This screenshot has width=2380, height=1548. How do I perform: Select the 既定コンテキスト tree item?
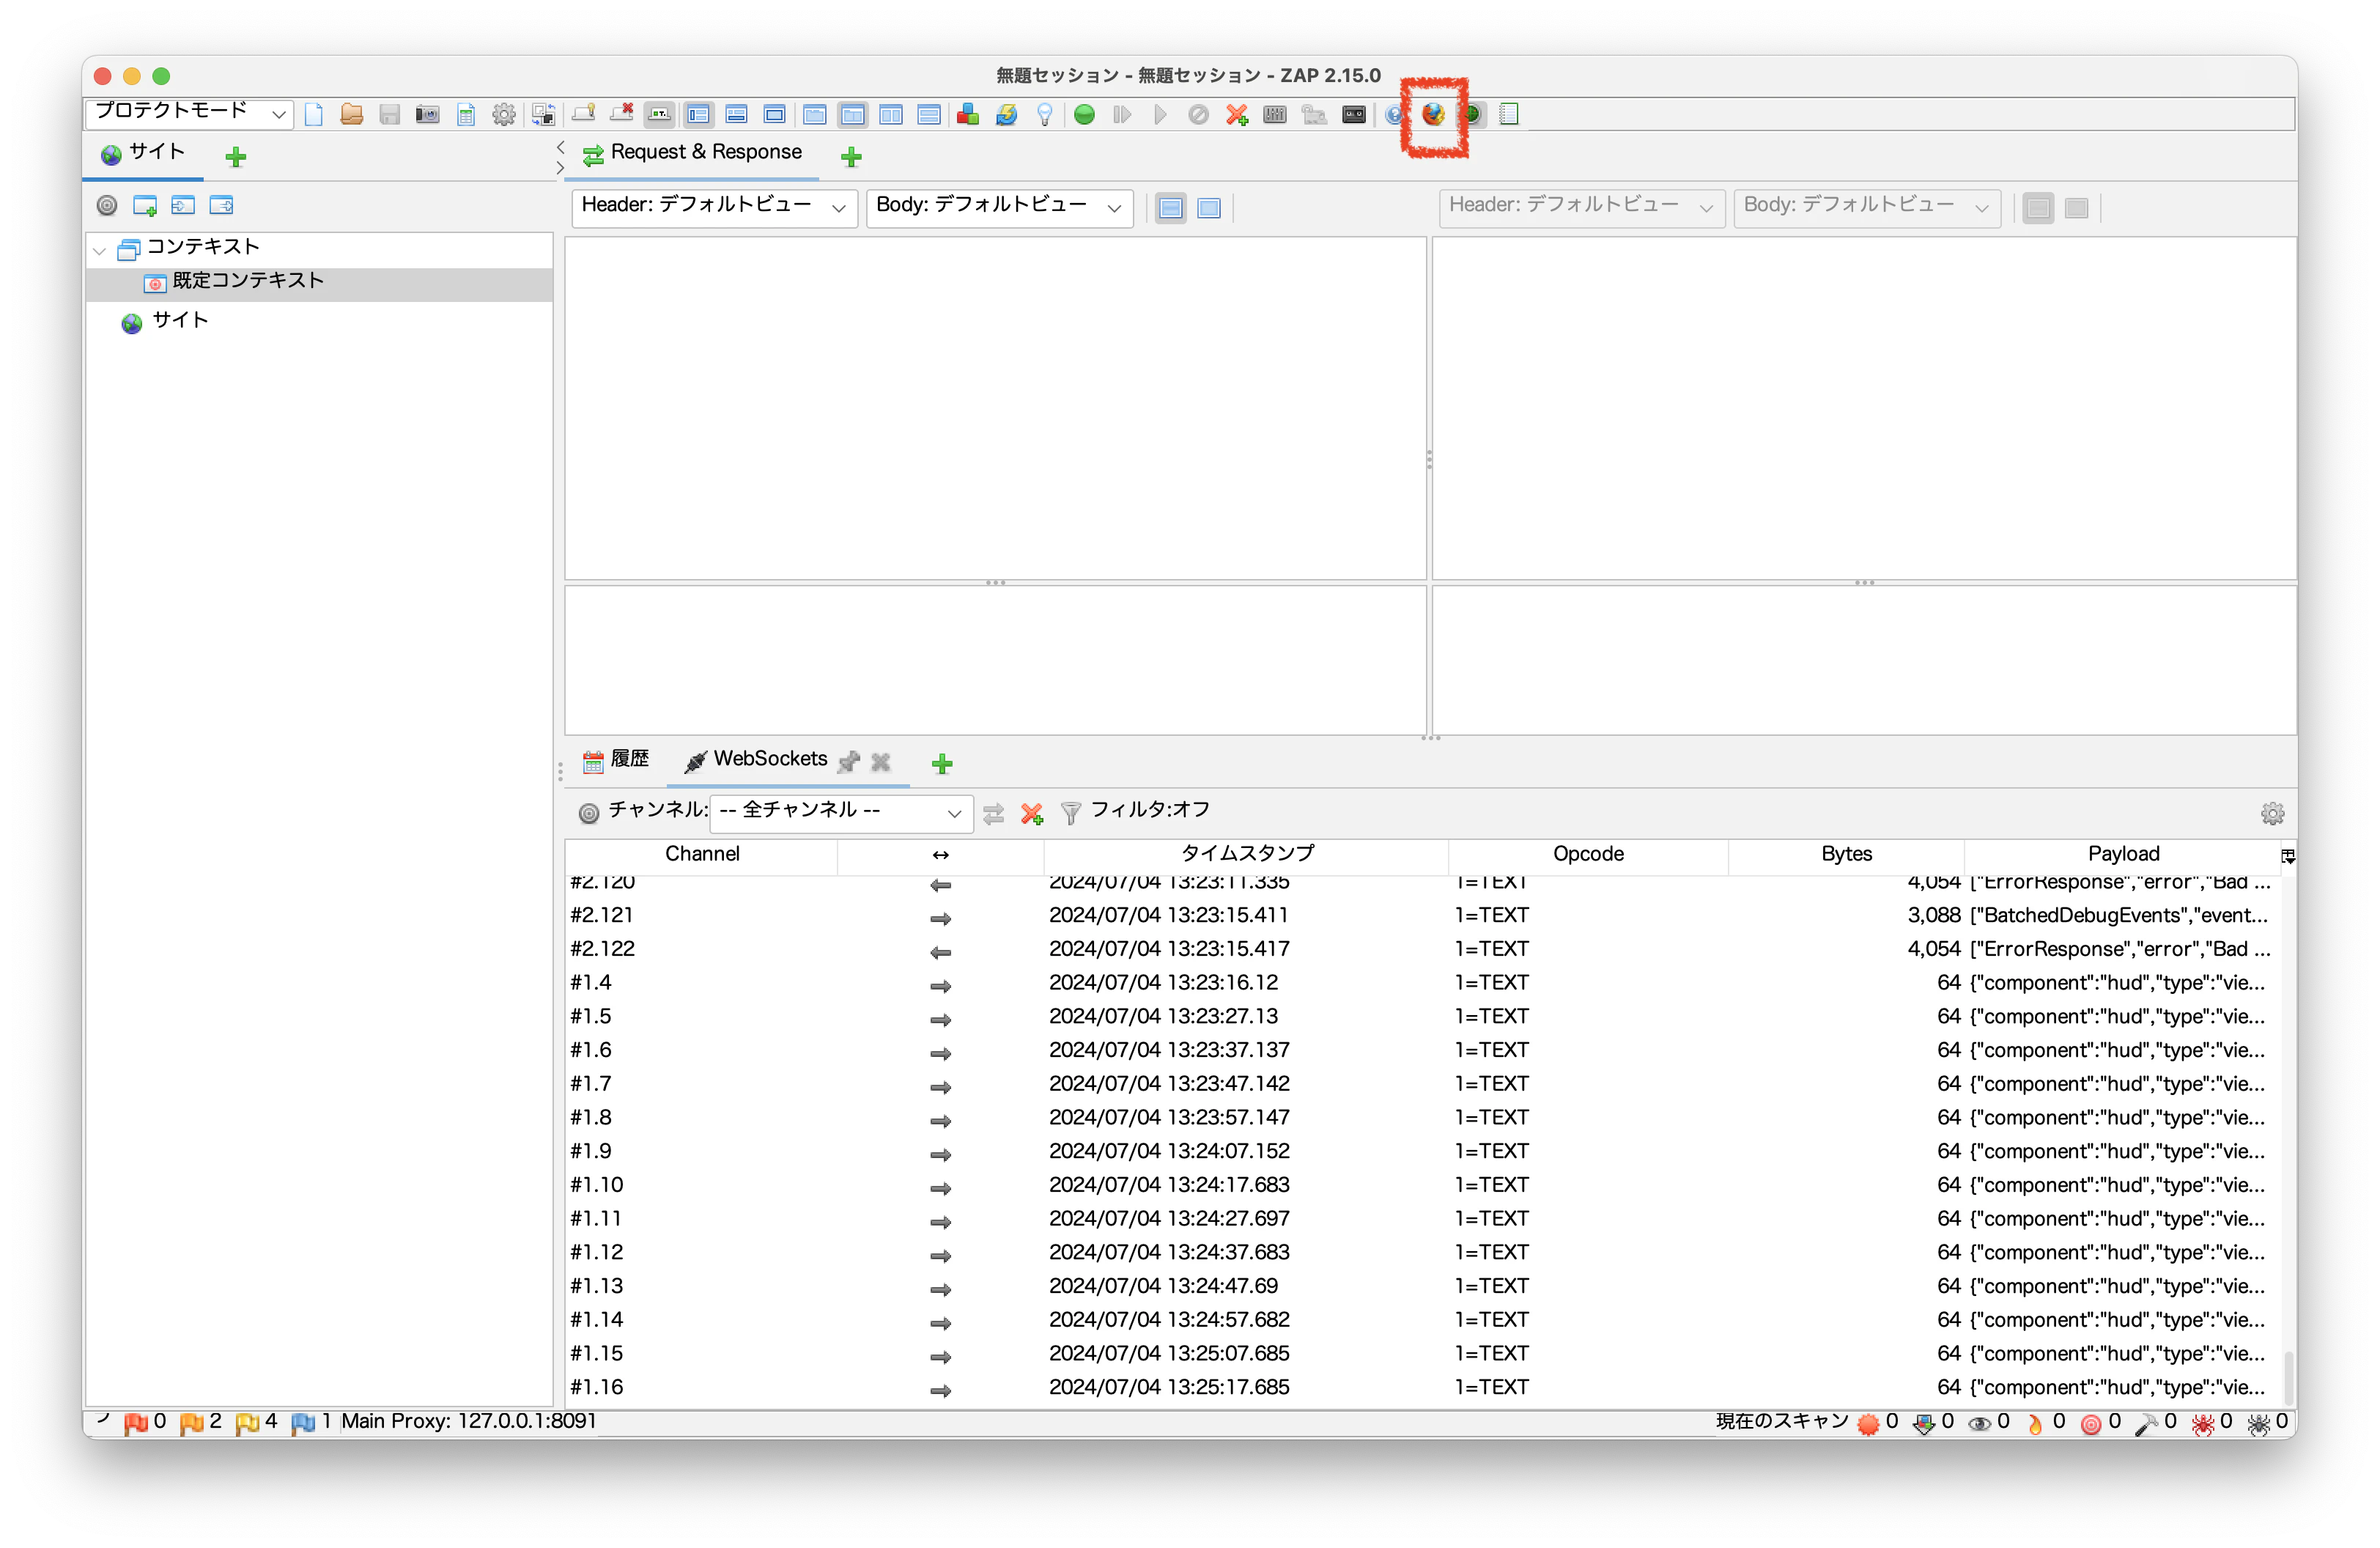[248, 282]
